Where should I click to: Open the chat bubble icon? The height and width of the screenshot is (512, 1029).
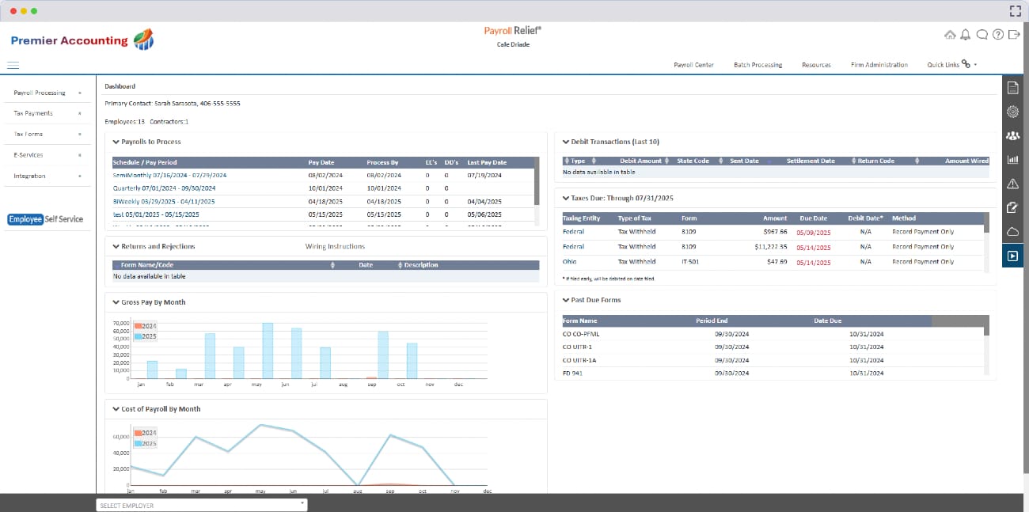point(982,35)
